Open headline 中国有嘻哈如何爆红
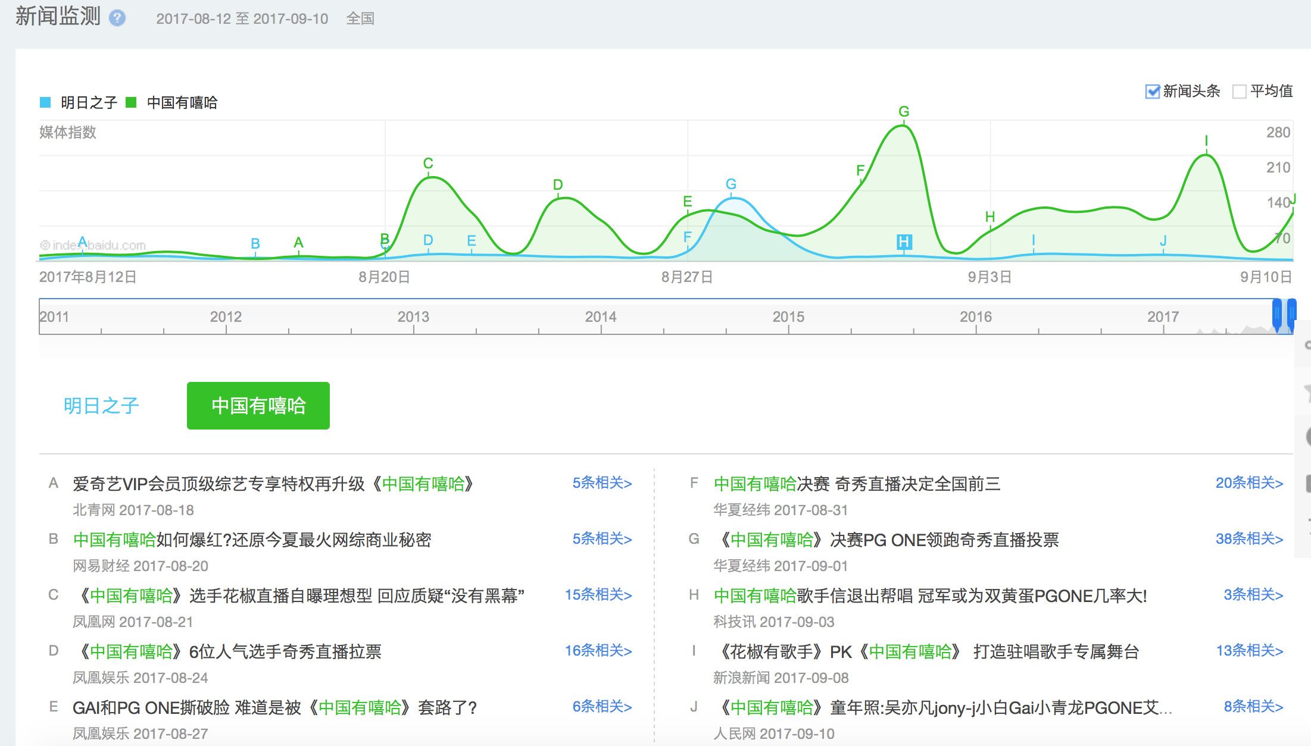This screenshot has height=746, width=1311. click(252, 540)
